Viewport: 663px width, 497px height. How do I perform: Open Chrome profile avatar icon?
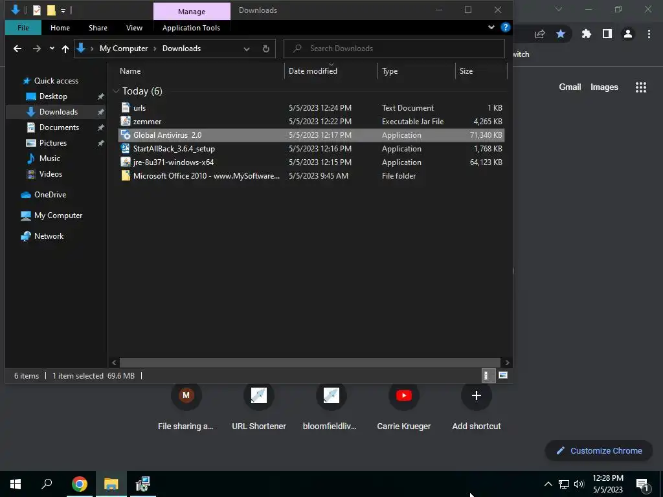(x=628, y=34)
